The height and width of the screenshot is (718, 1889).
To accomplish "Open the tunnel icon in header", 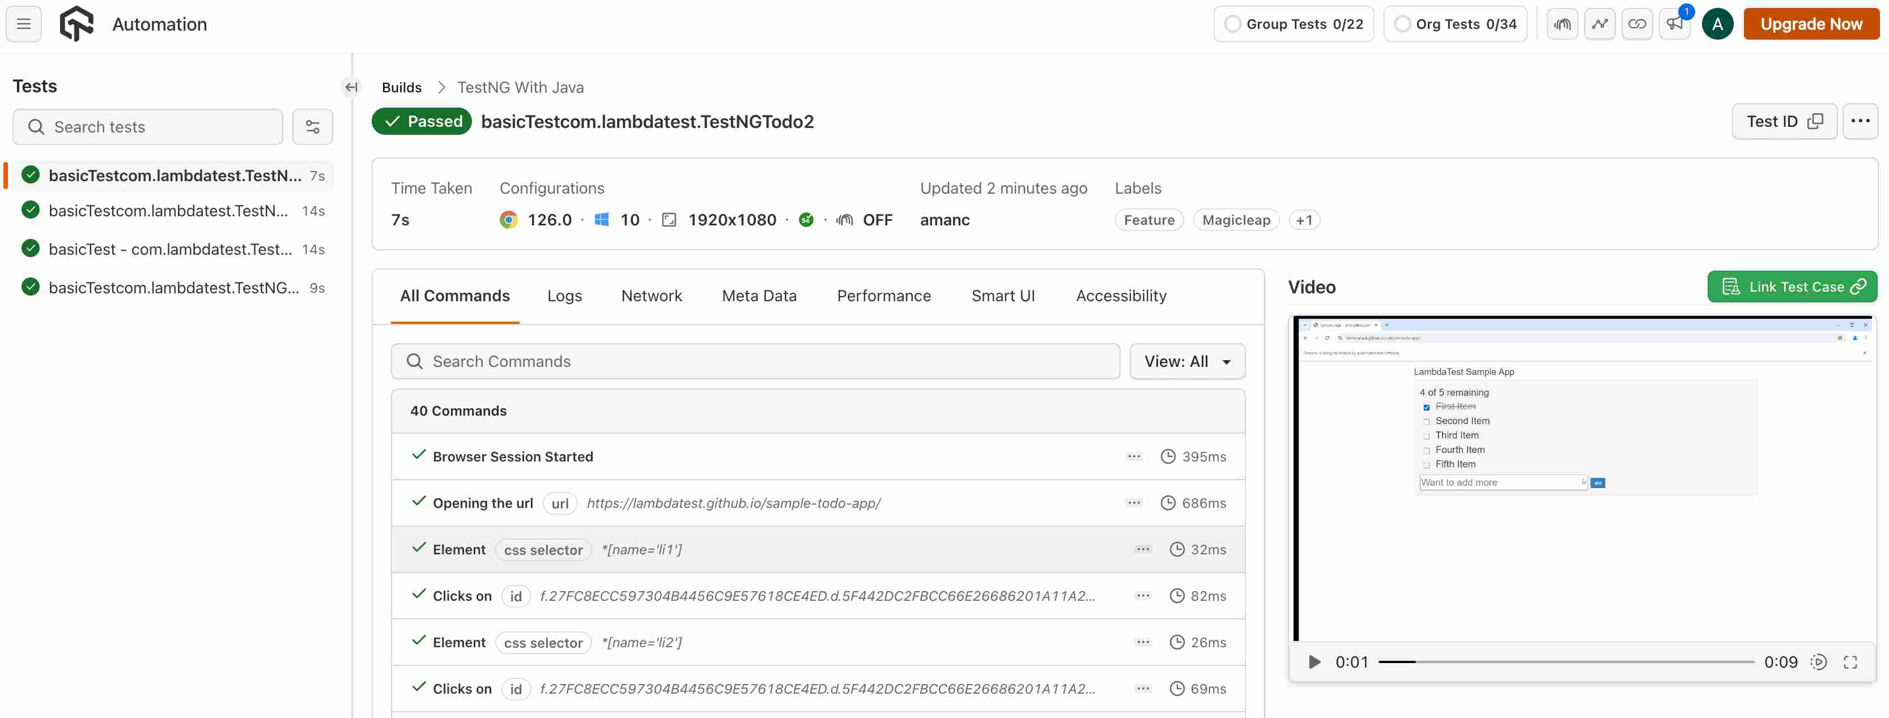I will click(1562, 24).
